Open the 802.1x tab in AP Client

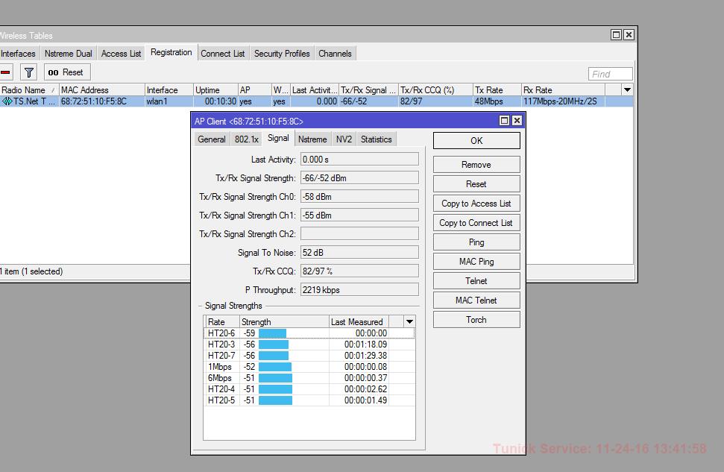coord(247,139)
